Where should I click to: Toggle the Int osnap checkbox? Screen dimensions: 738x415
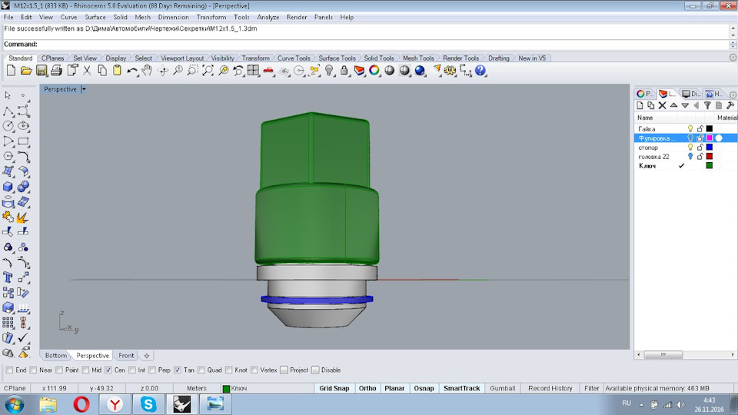pos(132,370)
